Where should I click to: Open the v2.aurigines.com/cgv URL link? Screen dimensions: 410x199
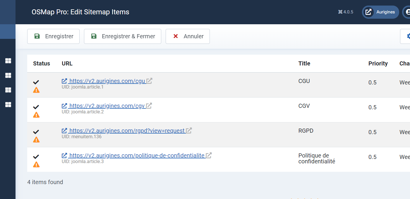click(107, 106)
